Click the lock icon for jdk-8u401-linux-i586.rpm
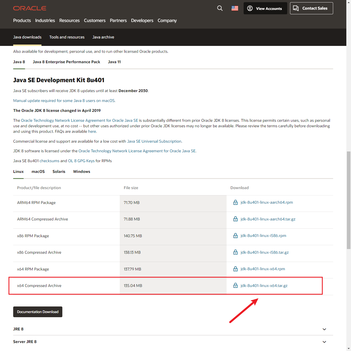The image size is (351, 351). tap(235, 236)
